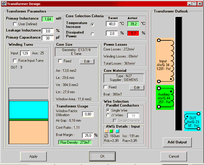The height and width of the screenshot is (165, 204).
Task: Click the black transformer core bar
Action: click(x=178, y=73)
